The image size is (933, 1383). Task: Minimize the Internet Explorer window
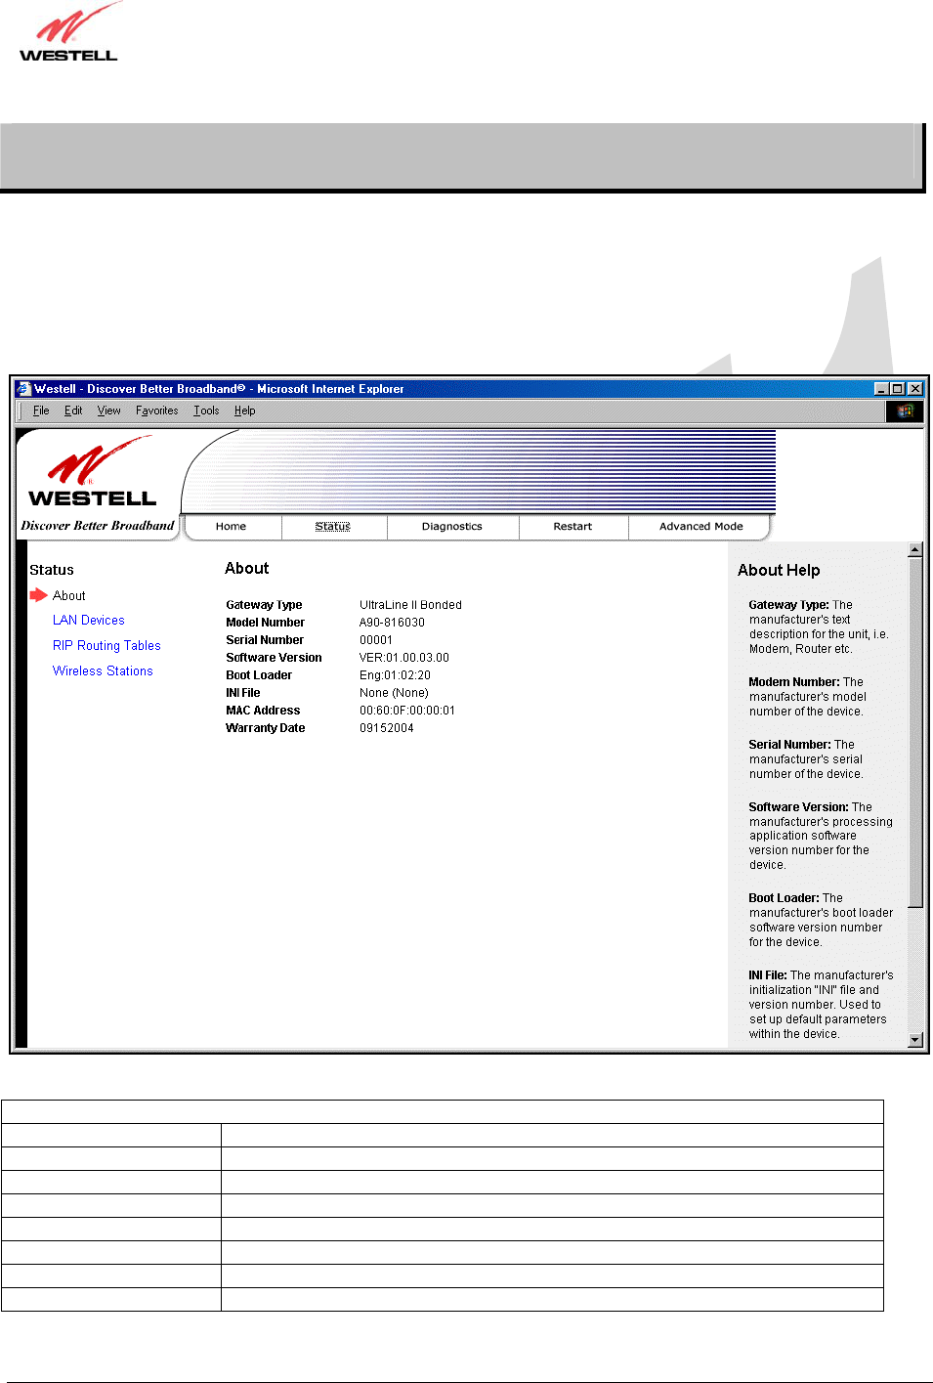[x=881, y=389]
